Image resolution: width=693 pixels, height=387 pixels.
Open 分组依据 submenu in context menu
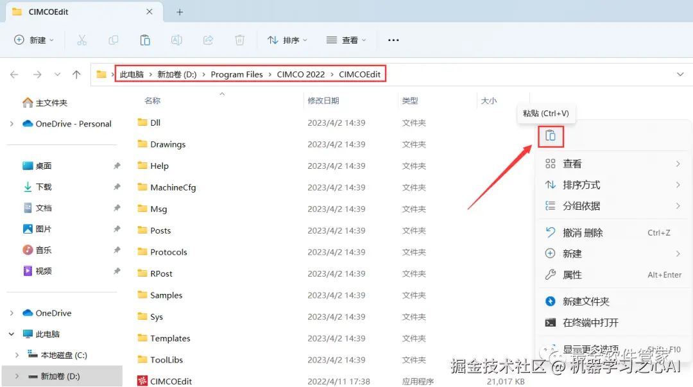pos(613,205)
